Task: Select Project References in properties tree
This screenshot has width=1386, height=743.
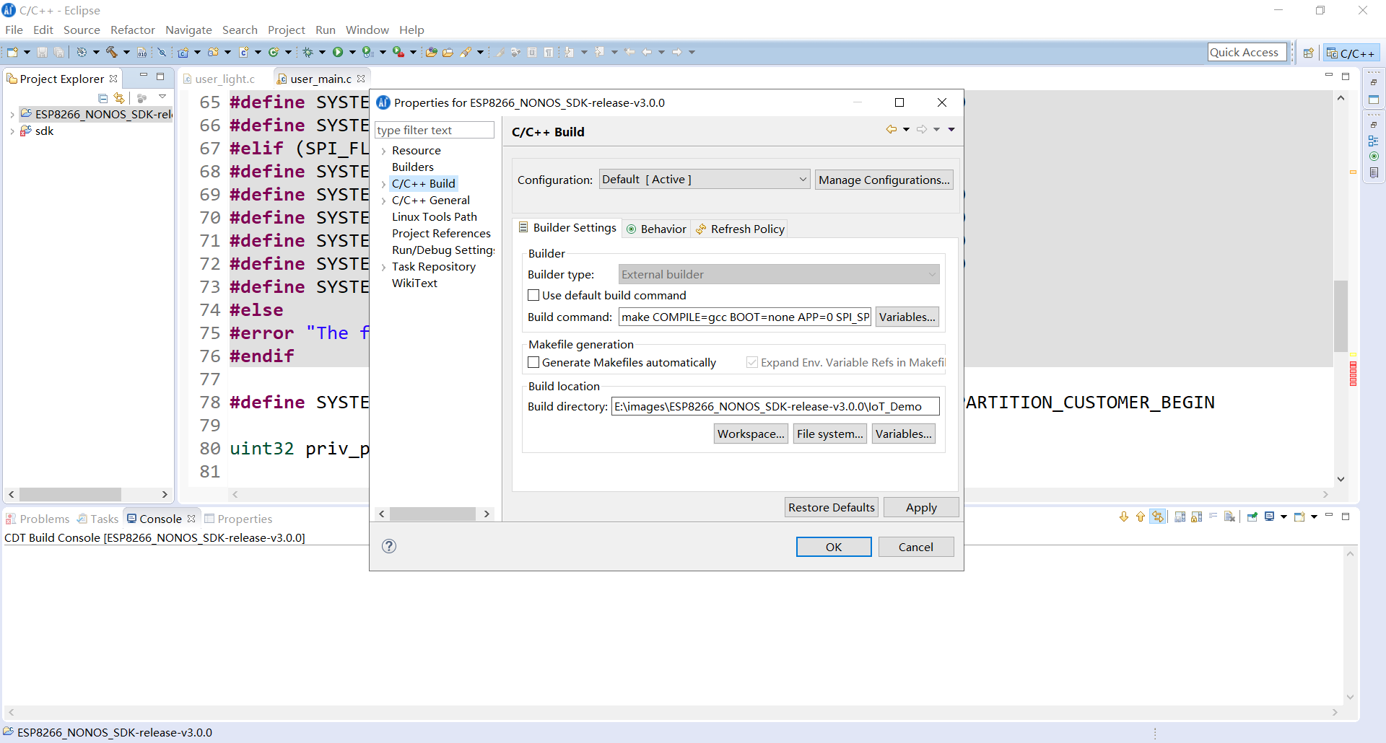Action: click(x=441, y=234)
